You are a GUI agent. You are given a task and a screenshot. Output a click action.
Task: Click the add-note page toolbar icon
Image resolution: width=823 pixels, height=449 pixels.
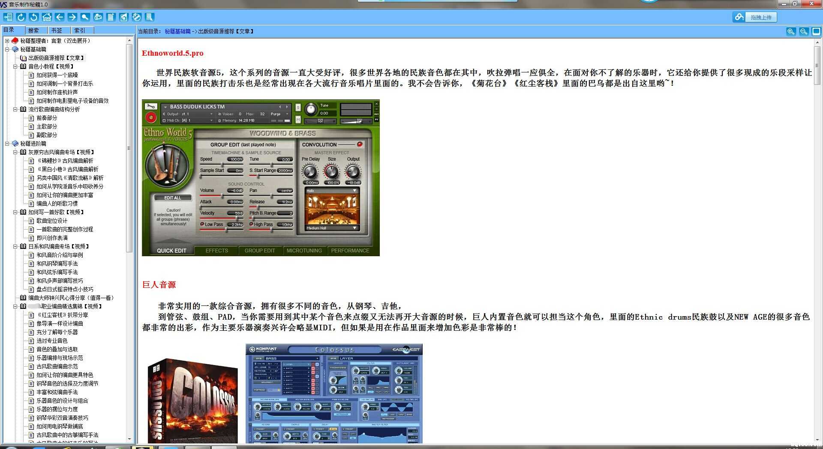pos(111,17)
